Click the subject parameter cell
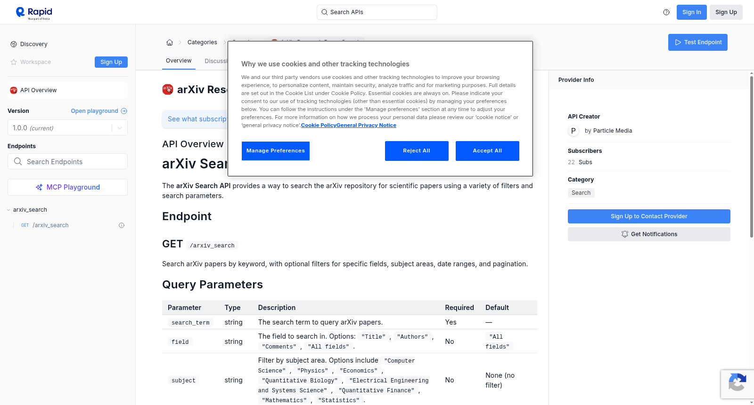Image resolution: width=754 pixels, height=405 pixels. [183, 381]
